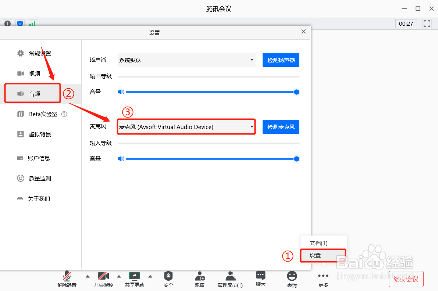Open Beta实验室 settings tab

[40, 114]
